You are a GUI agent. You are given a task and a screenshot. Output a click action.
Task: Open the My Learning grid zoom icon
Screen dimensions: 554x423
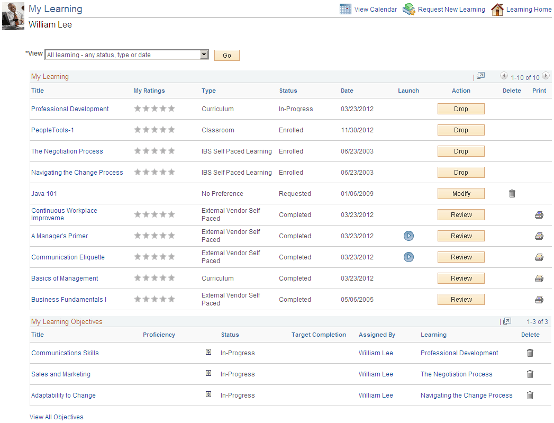tap(480, 76)
